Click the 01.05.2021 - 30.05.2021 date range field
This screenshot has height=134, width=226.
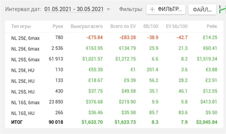[74, 9]
